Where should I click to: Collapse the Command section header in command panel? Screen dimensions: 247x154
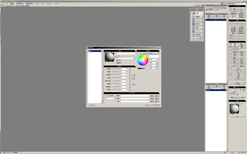point(237,42)
